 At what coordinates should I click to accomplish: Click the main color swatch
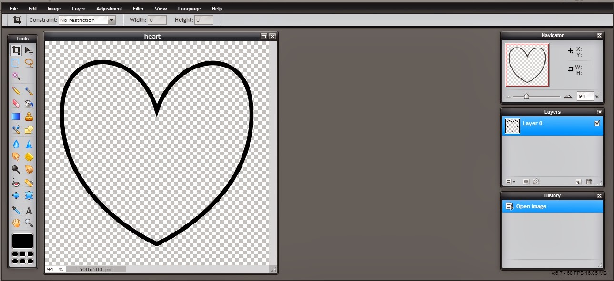[22, 241]
